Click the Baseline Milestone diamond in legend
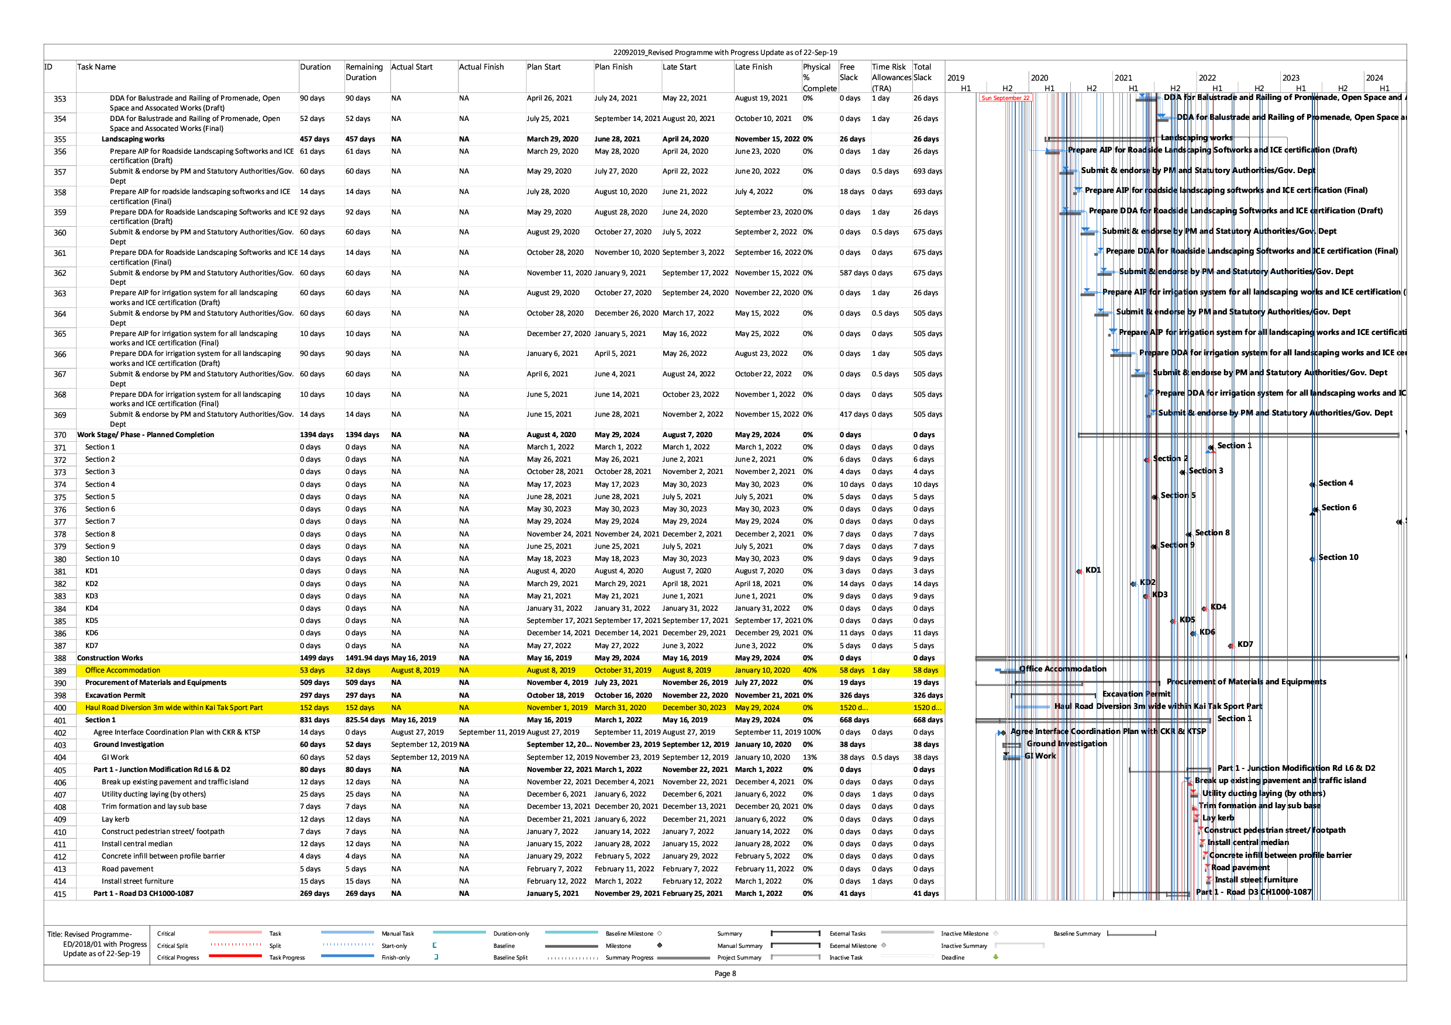 tap(659, 933)
